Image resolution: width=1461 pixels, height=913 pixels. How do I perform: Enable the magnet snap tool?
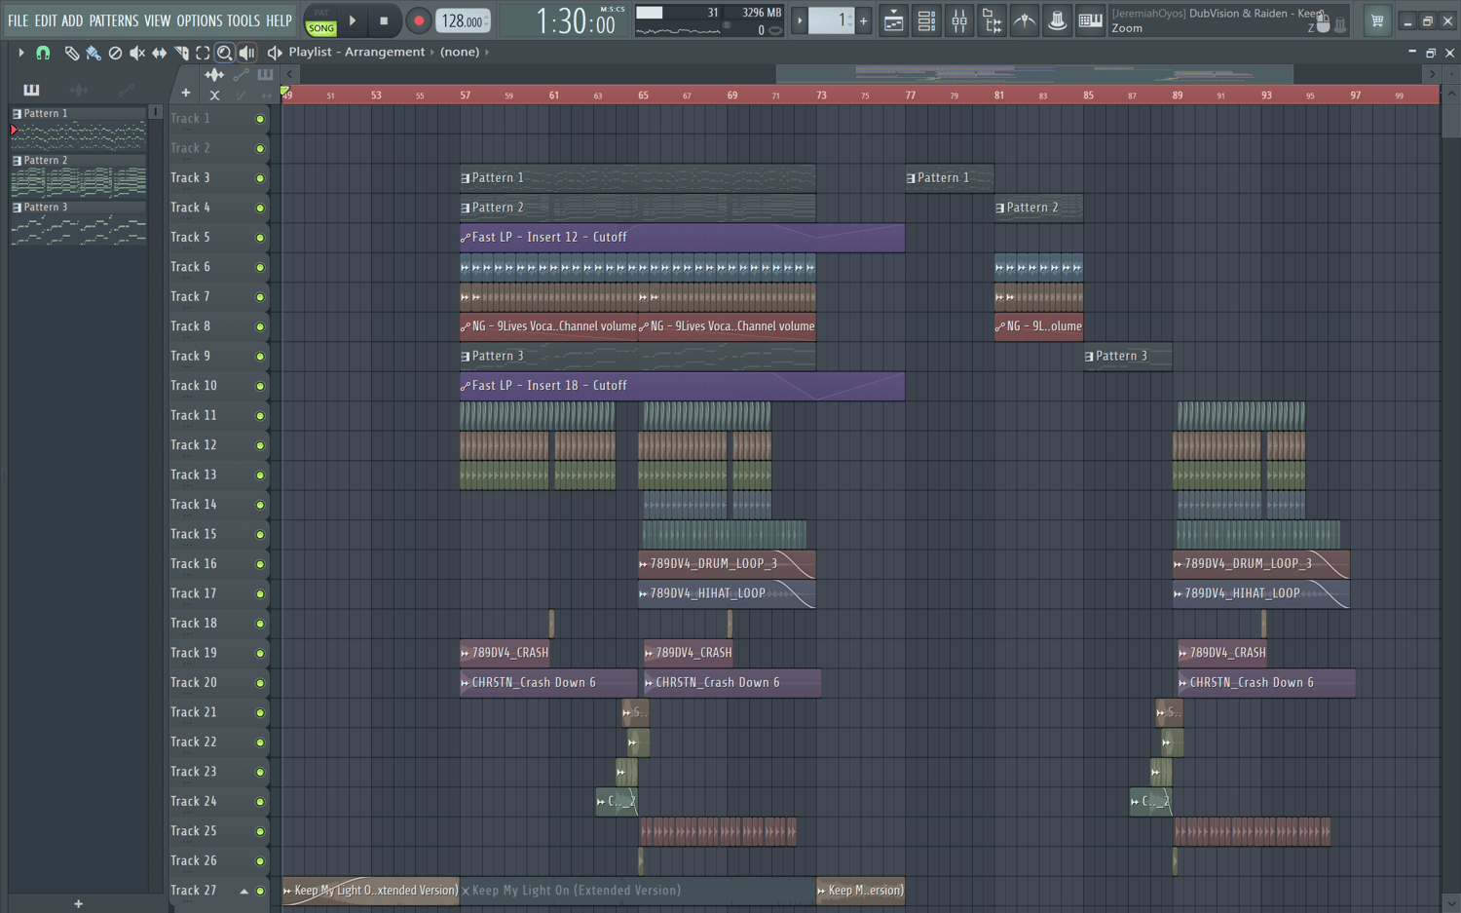coord(43,53)
